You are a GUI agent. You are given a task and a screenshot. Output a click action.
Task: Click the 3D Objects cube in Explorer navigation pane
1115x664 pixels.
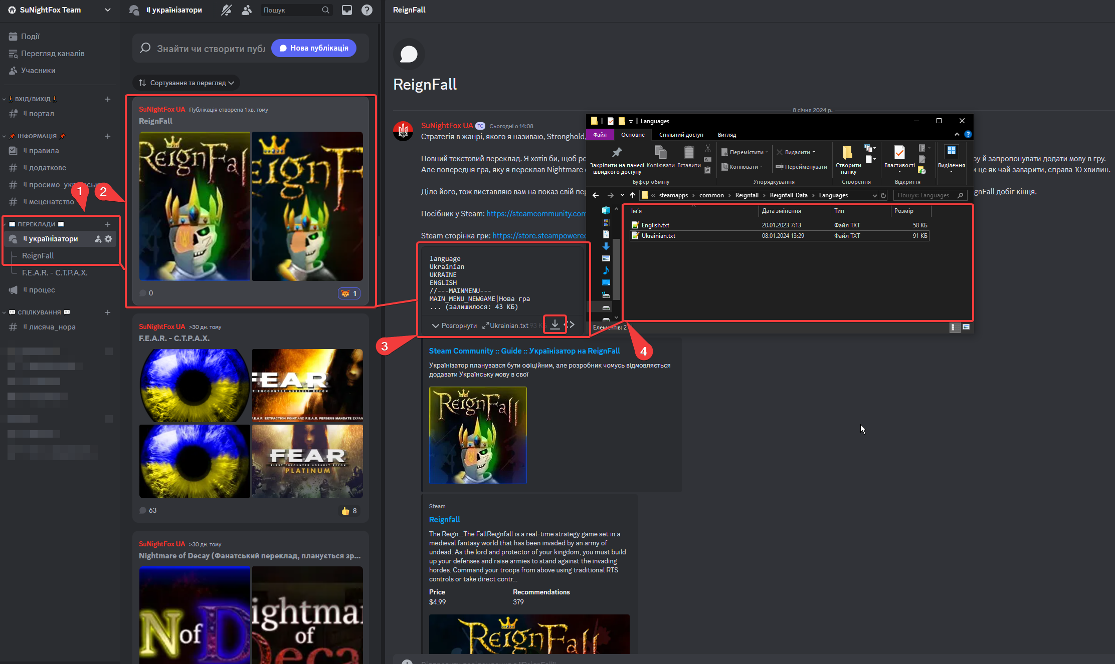coord(606,210)
